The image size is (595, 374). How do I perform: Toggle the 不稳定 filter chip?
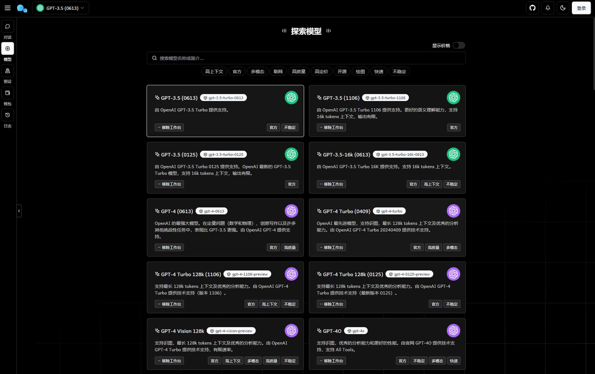399,71
